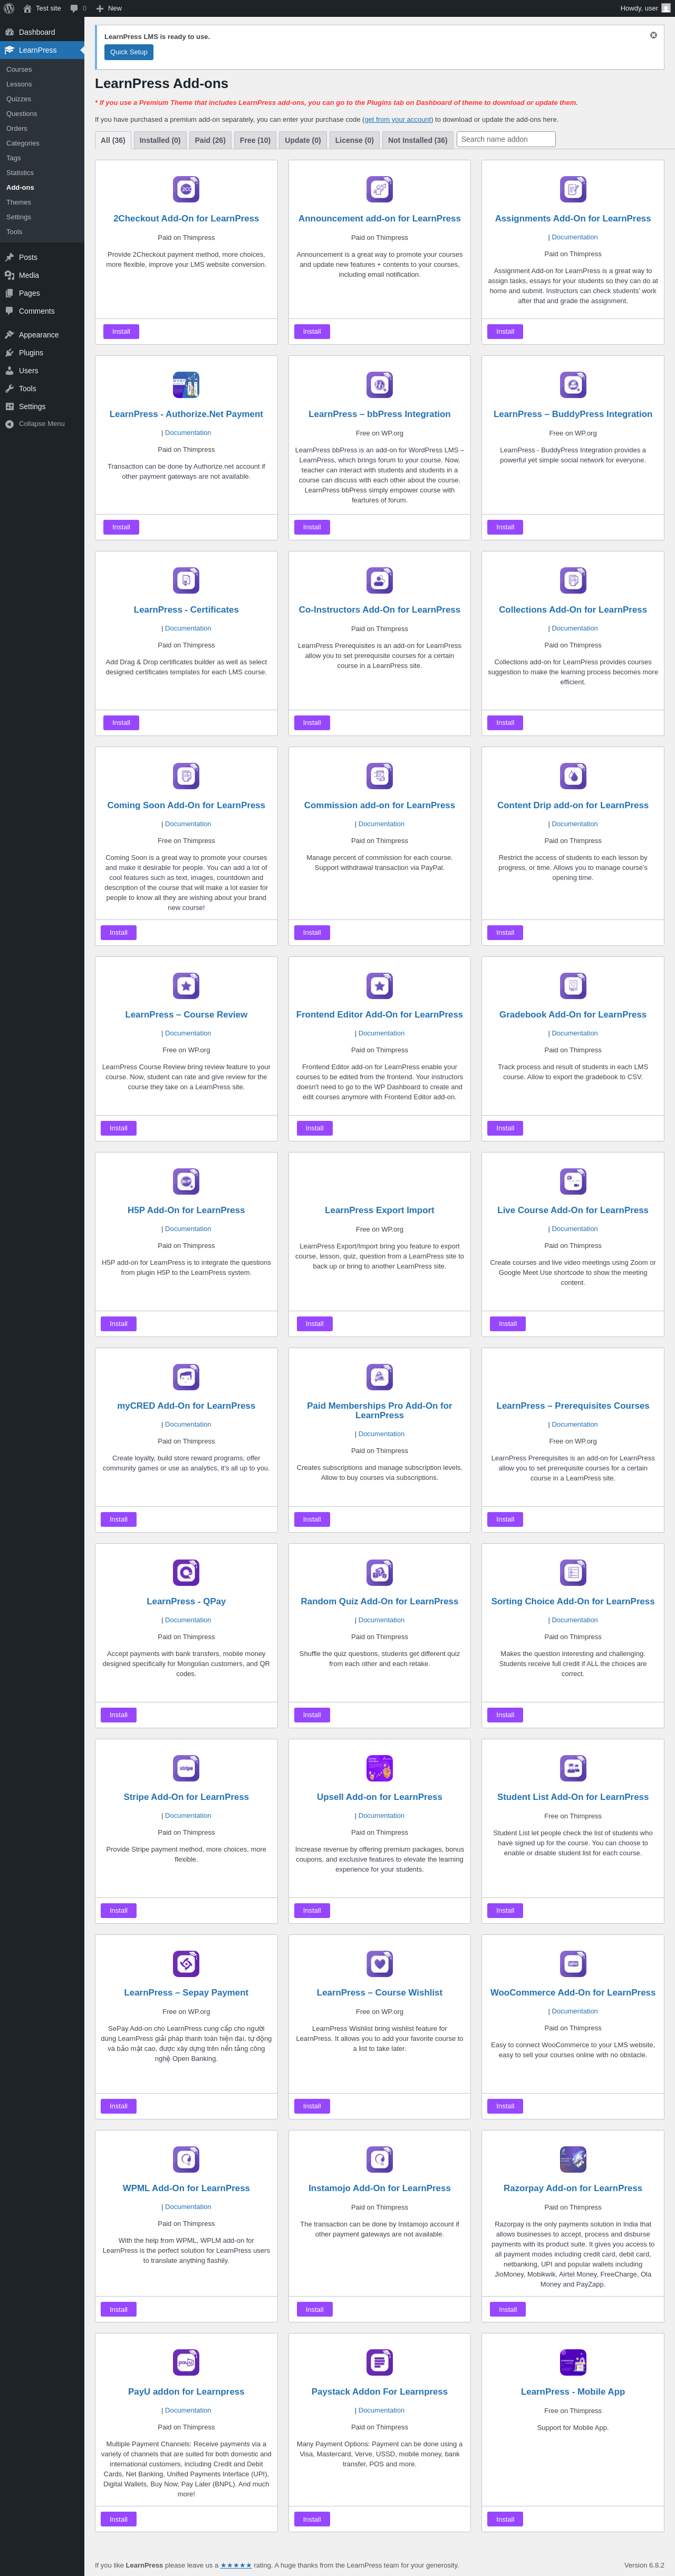Click the Announcement add-on icon
This screenshot has width=675, height=2576.
379,189
